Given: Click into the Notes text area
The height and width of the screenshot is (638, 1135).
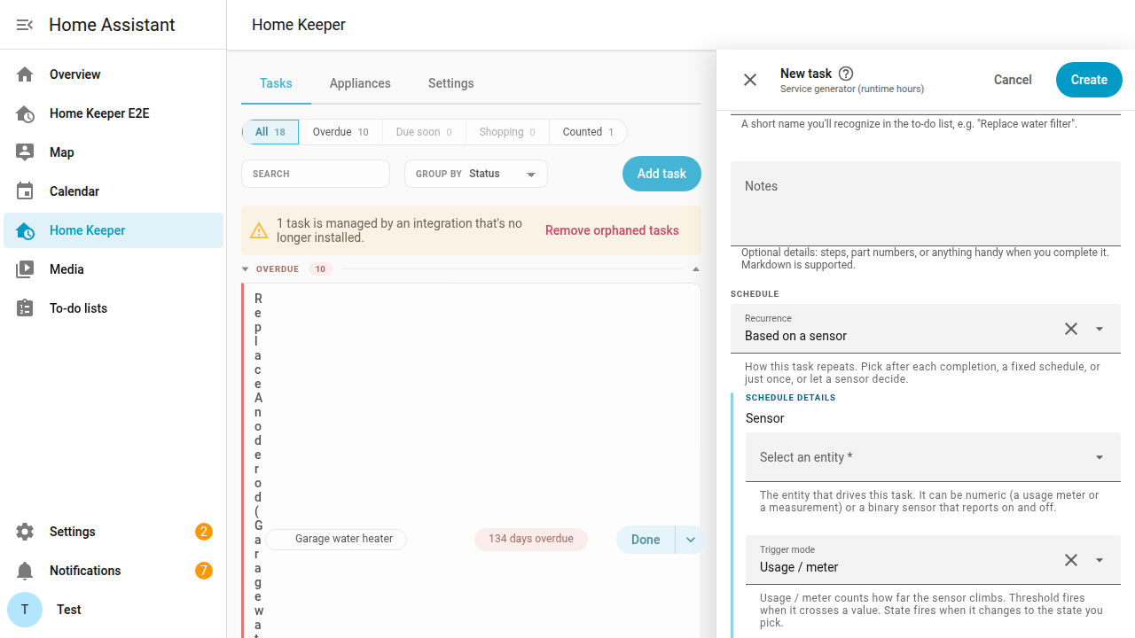Looking at the screenshot, I should click(x=926, y=203).
